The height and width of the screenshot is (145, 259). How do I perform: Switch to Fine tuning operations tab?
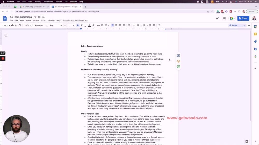pyautogui.click(x=34, y=7)
